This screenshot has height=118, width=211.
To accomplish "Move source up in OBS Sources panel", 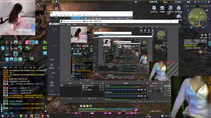I will tap(93, 99).
